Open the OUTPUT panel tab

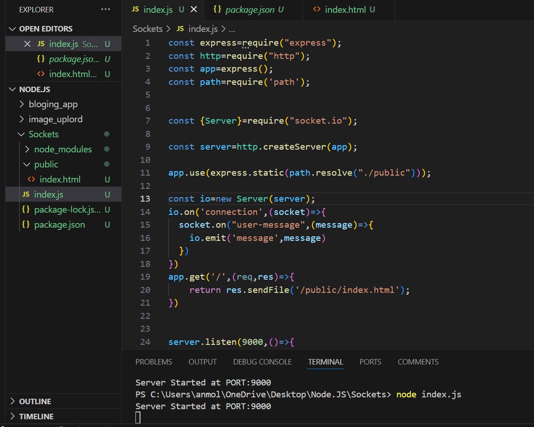click(202, 362)
